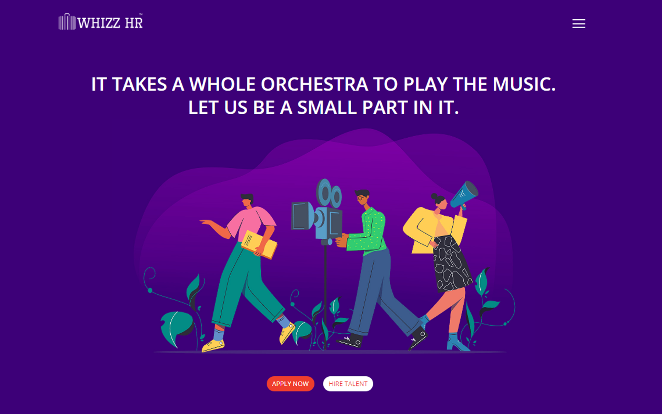The height and width of the screenshot is (414, 662).
Task: Click the woman's blue heeled boot on the ground
Action: click(457, 342)
